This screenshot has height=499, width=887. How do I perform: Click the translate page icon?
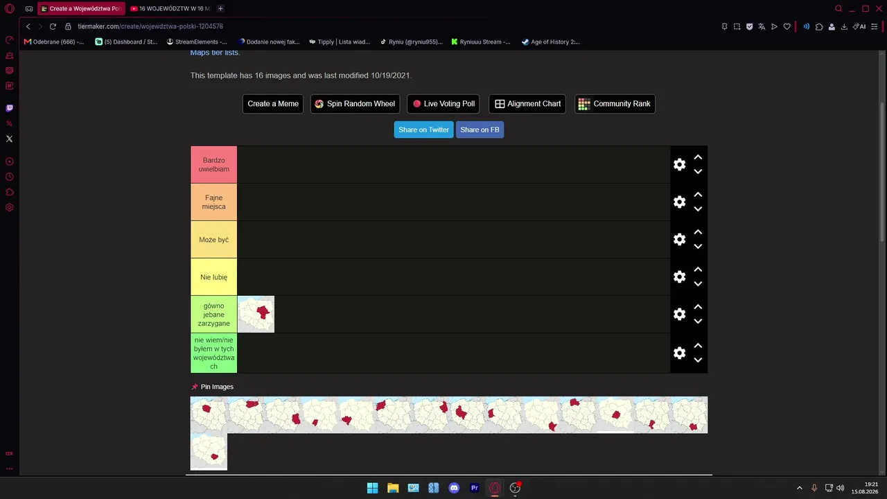(x=762, y=26)
